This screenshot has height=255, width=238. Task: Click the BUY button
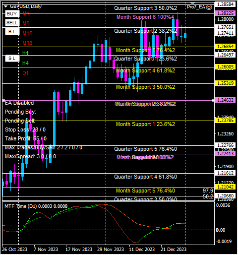pyautogui.click(x=12, y=14)
